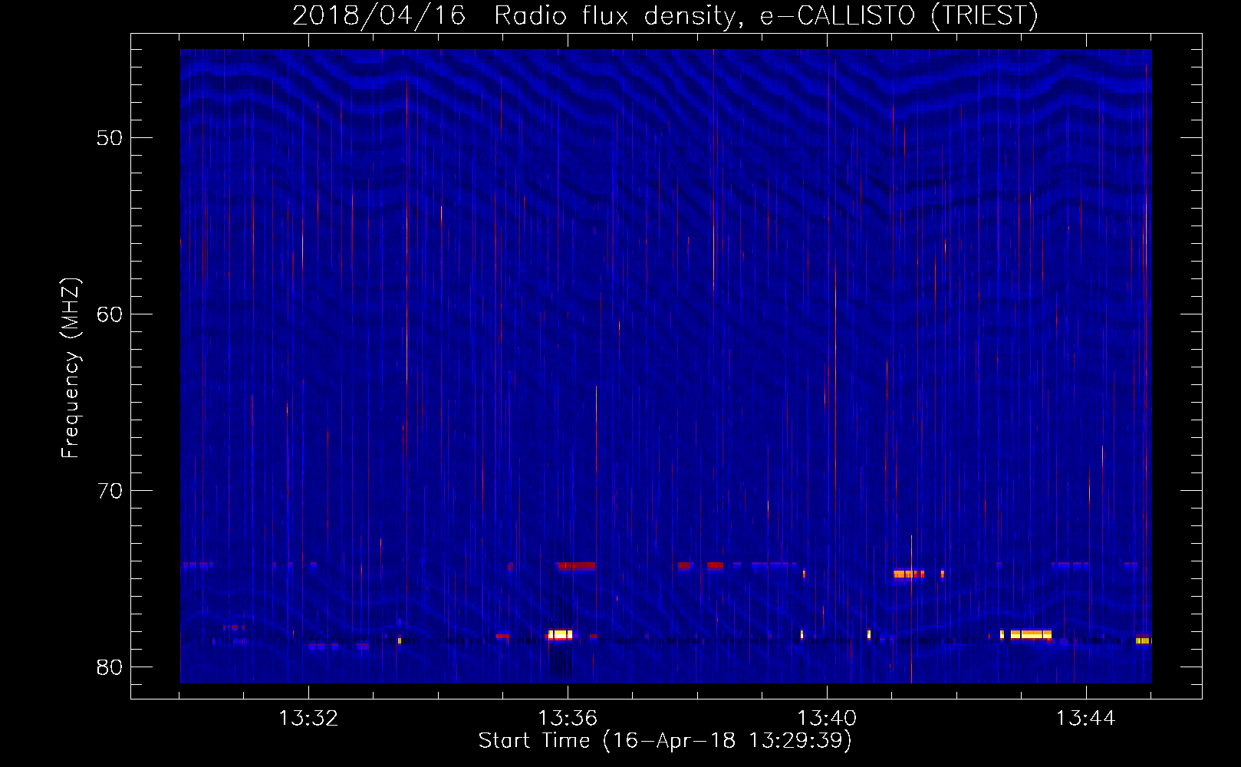Click the 13:44 time tick label
The height and width of the screenshot is (767, 1241).
pyautogui.click(x=1086, y=719)
